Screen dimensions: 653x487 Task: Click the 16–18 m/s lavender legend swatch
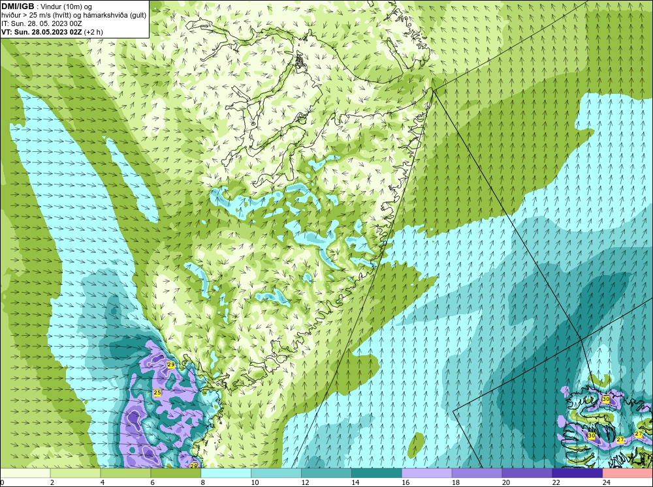[427, 473]
